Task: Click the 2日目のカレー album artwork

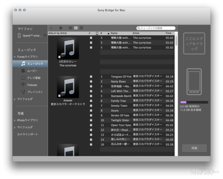Action: click(x=68, y=48)
